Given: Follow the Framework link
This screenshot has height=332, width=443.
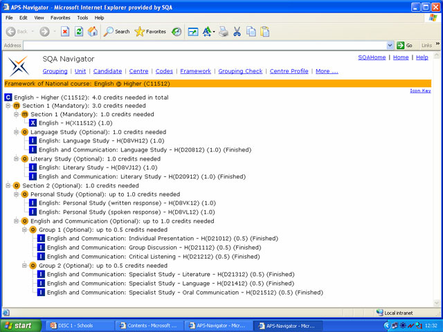Looking at the screenshot, I should coord(195,71).
